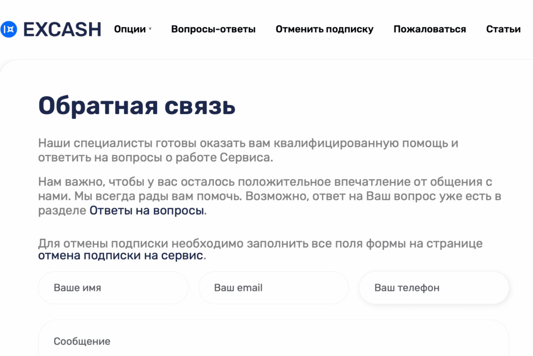Select the Ваш телефон input
Viewport: 533px width, 356px height.
pos(434,288)
